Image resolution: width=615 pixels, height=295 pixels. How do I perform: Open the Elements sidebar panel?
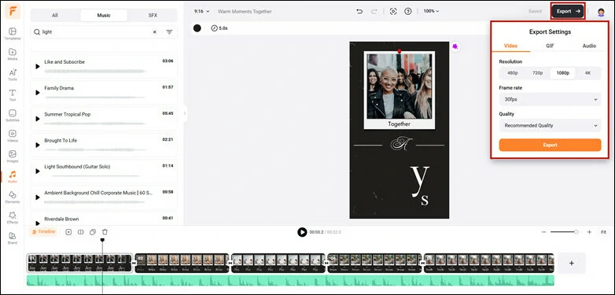coord(13,197)
